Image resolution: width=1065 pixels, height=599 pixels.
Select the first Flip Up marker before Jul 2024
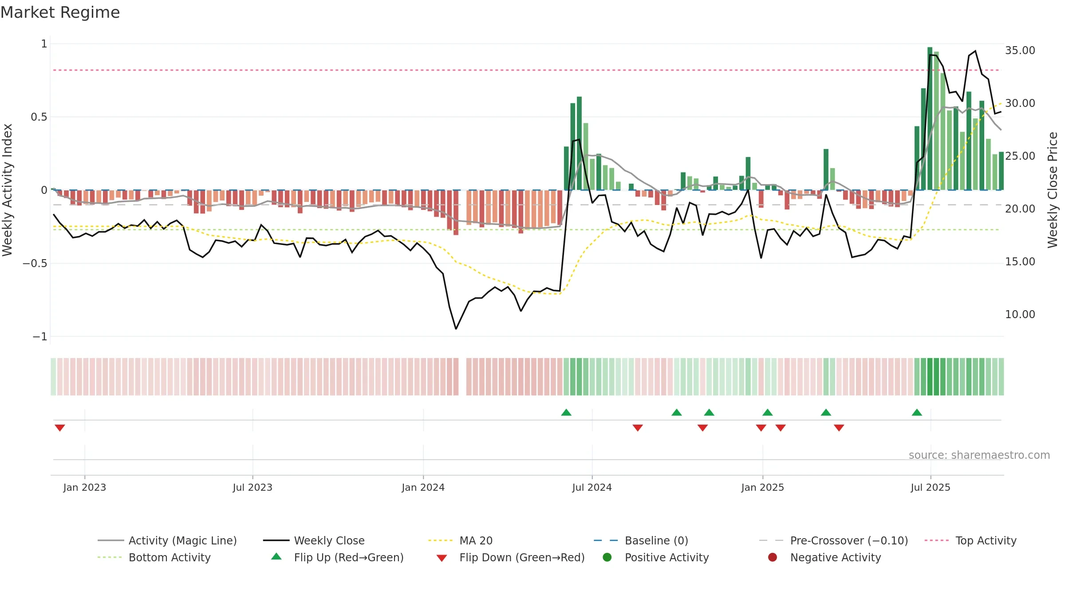566,412
